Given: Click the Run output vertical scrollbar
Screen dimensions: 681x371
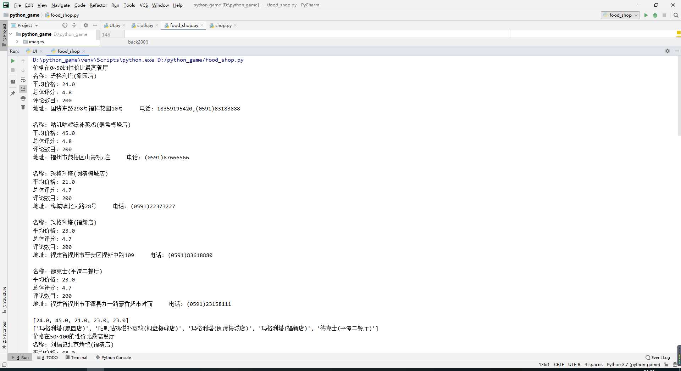Looking at the screenshot, I should pos(679,96).
